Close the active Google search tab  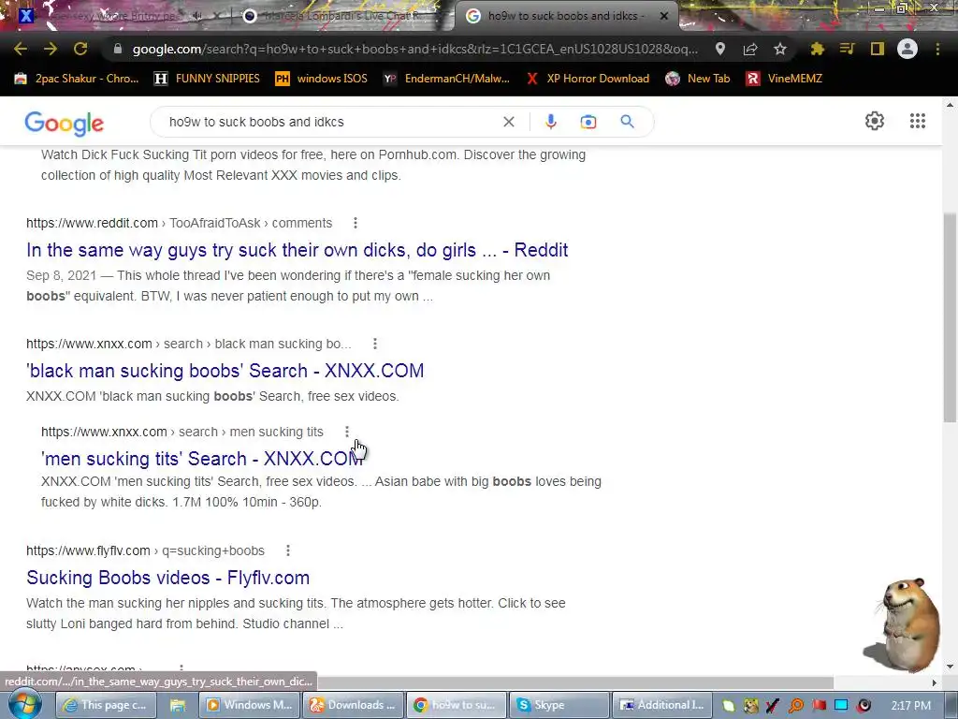point(664,16)
